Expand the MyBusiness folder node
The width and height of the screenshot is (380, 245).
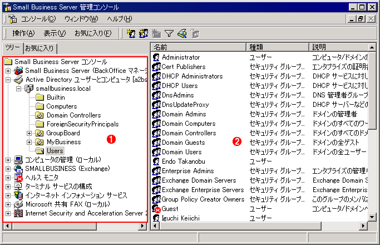(x=29, y=142)
